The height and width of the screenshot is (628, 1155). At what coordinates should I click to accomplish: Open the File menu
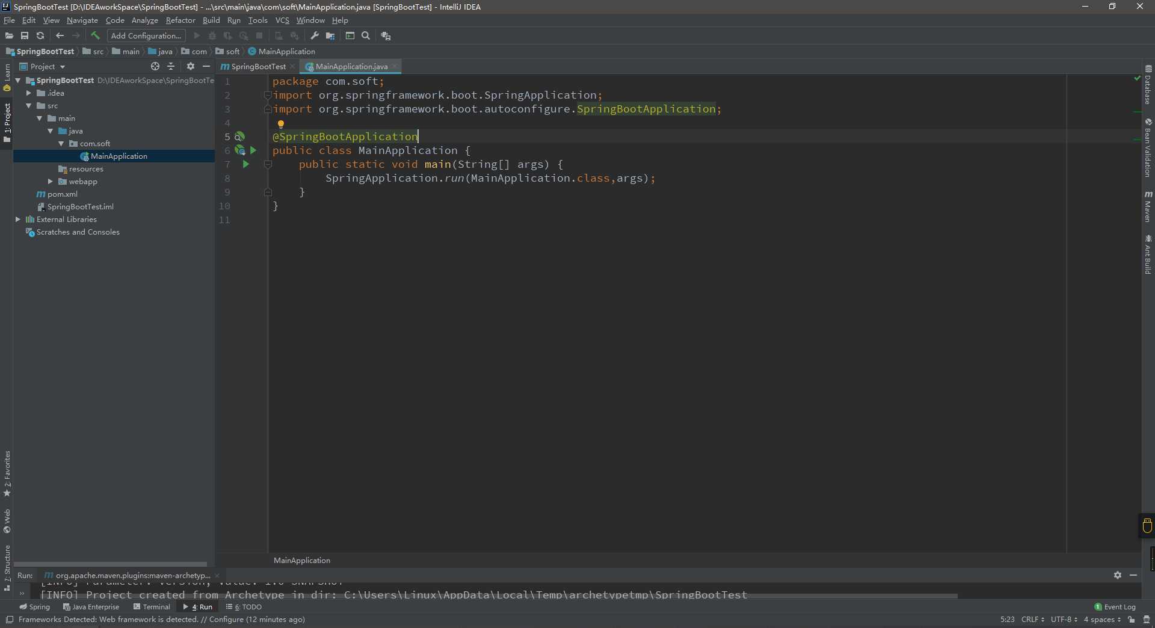9,20
